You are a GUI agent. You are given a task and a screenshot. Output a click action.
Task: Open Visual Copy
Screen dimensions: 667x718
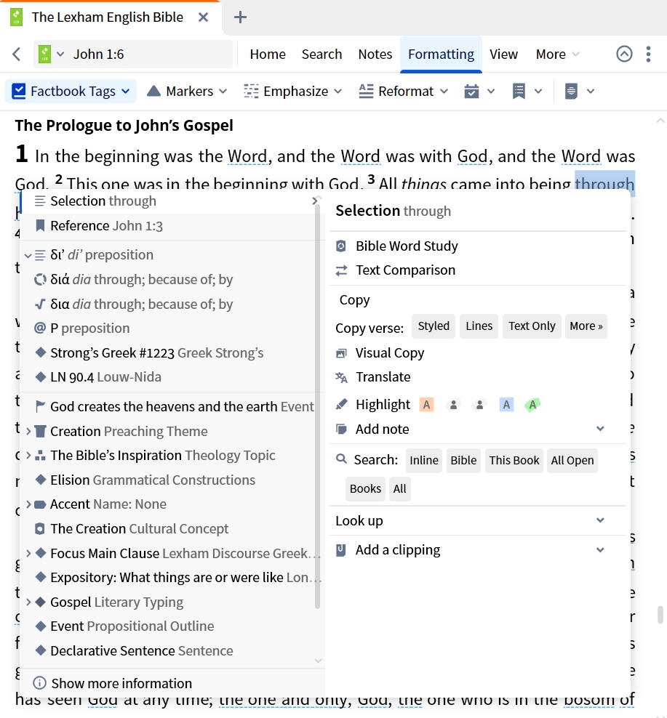(x=380, y=353)
